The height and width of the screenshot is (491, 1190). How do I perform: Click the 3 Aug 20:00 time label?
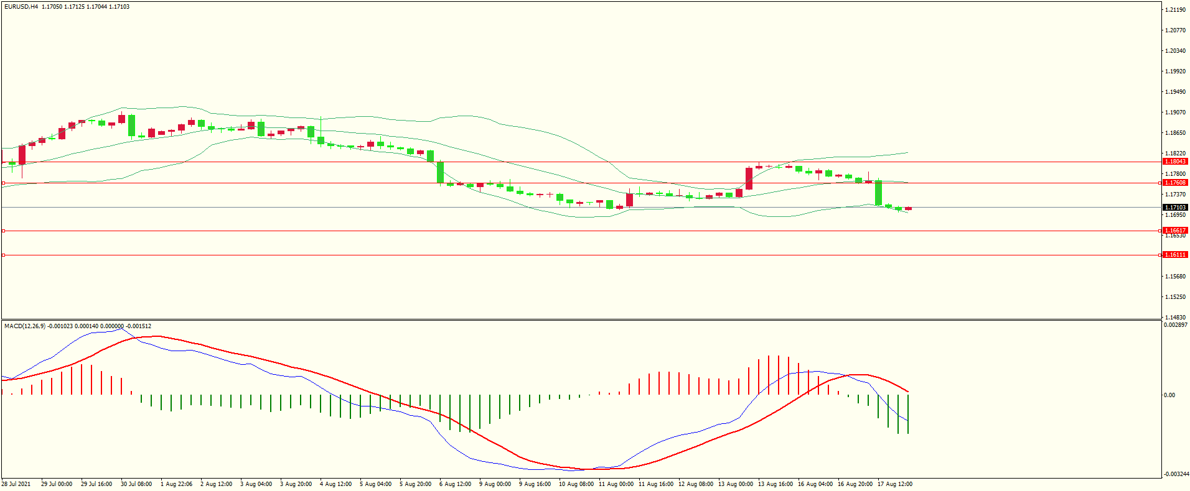point(296,484)
